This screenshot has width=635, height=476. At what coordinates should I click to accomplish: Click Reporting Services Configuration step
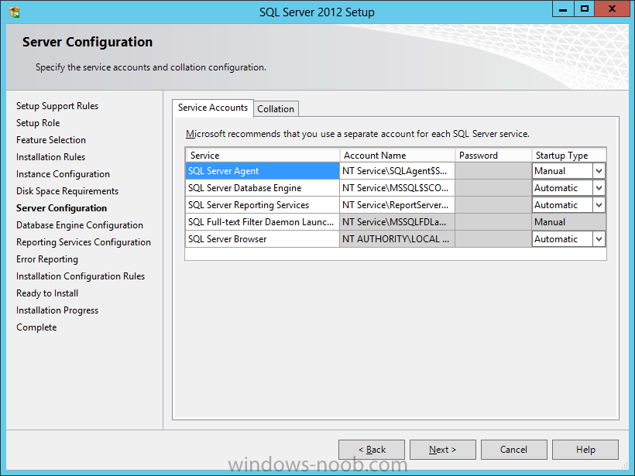(84, 242)
